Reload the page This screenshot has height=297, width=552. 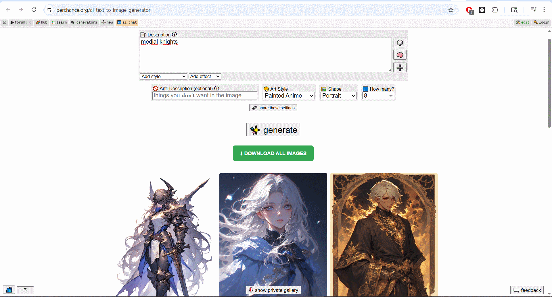coord(34,10)
